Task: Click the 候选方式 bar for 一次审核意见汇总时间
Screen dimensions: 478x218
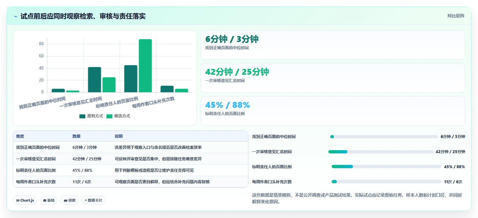Action: pos(109,85)
